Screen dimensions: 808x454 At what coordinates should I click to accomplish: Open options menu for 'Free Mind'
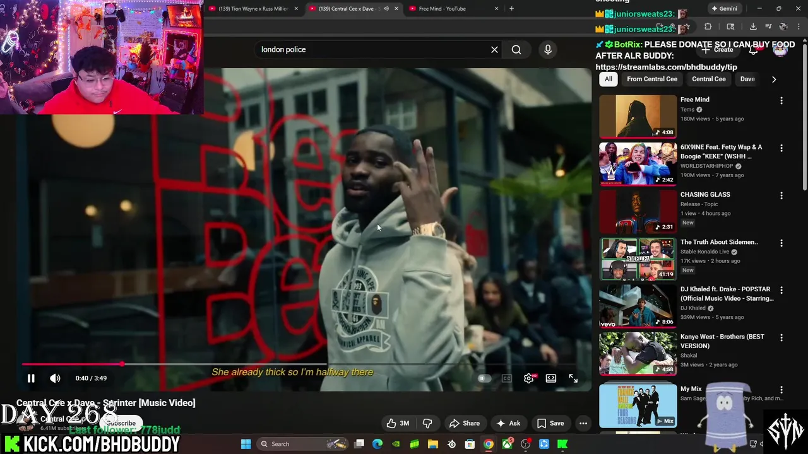(x=781, y=100)
